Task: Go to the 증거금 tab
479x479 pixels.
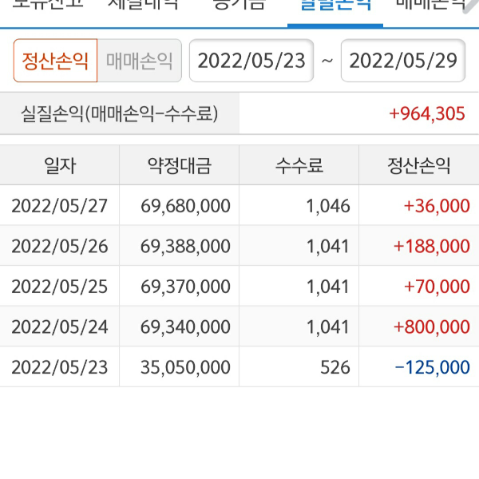Action: tap(239, 5)
